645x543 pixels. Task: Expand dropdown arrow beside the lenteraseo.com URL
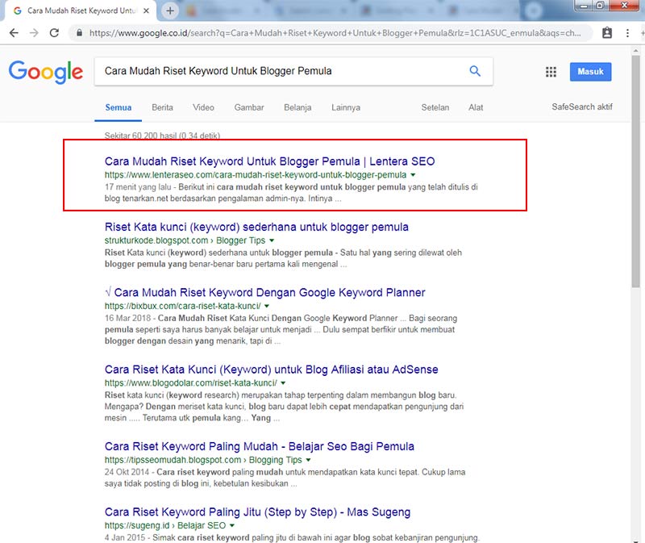point(413,175)
